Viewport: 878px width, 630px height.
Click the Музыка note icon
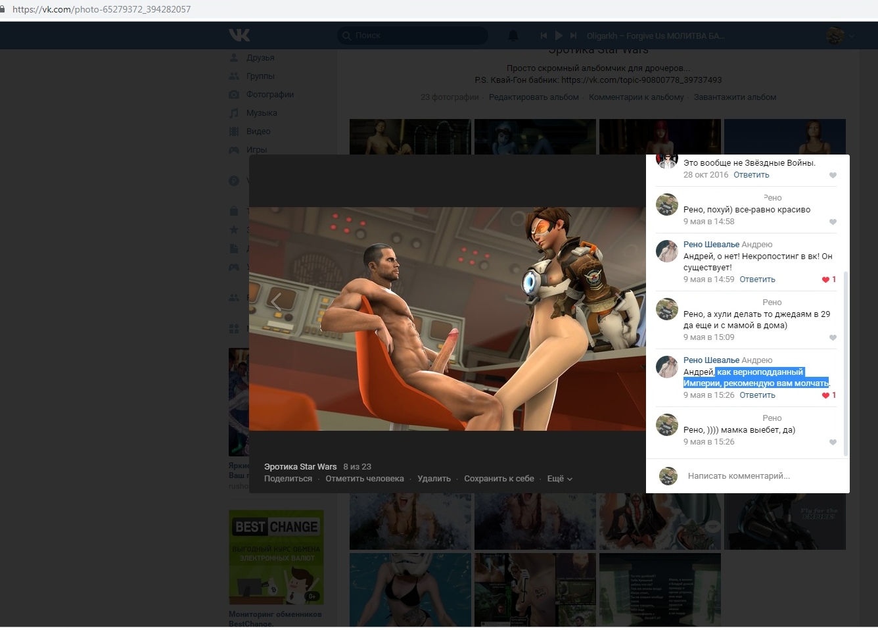234,113
